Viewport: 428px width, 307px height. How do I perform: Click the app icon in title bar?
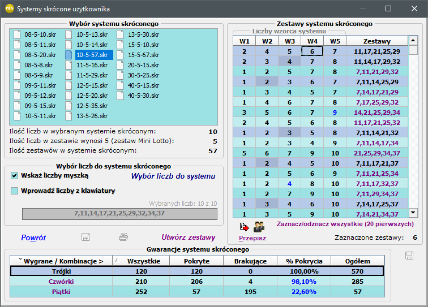10,8
